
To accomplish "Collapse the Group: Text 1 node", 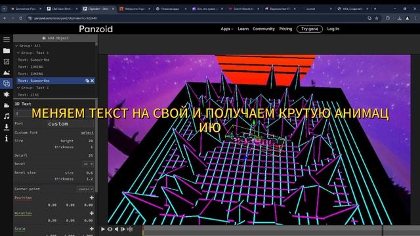I will [18, 52].
